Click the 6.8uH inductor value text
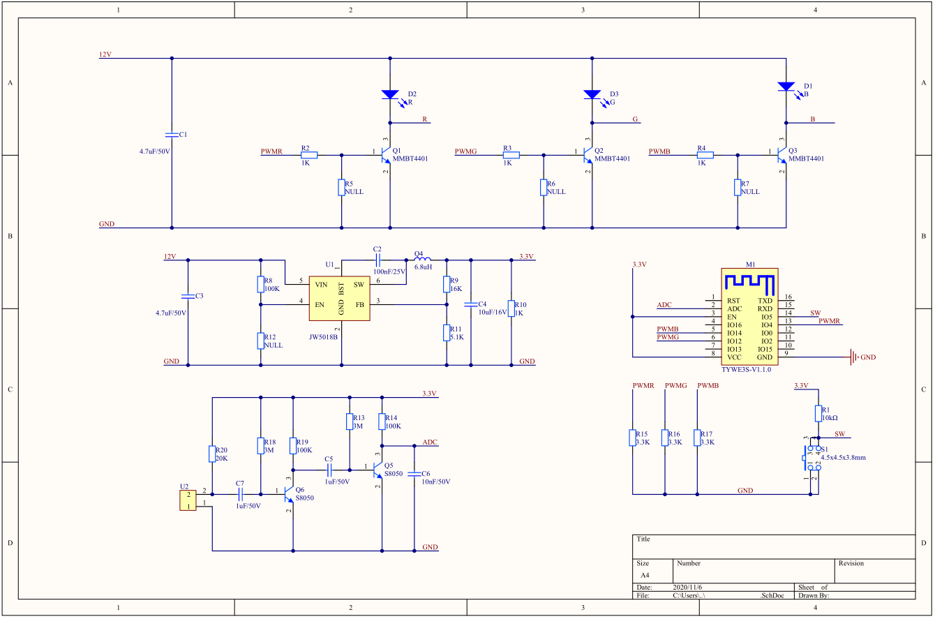 point(424,267)
